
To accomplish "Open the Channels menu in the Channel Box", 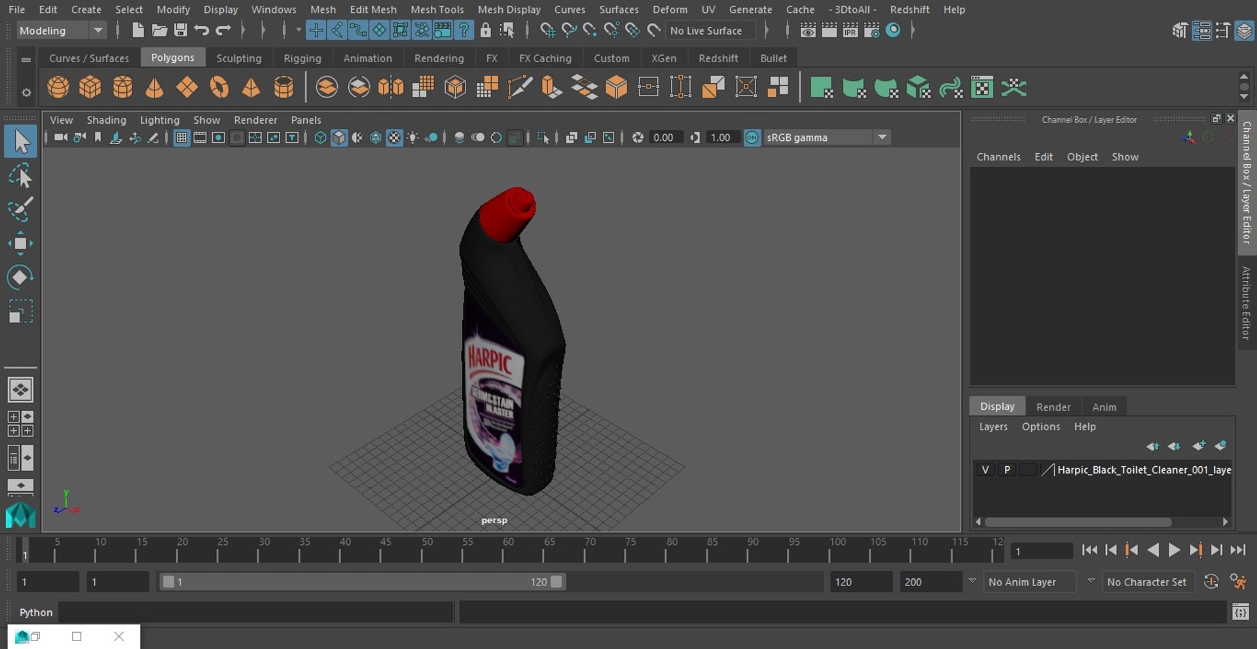I will coord(998,157).
